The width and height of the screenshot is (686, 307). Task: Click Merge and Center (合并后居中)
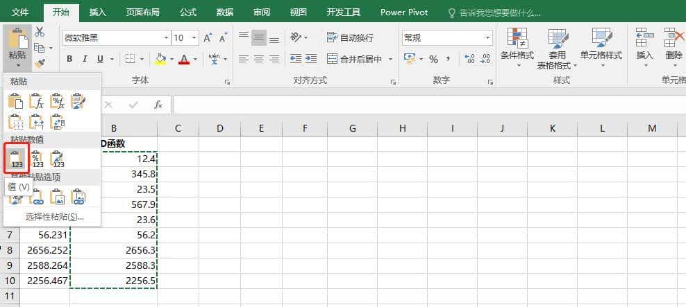coord(355,59)
